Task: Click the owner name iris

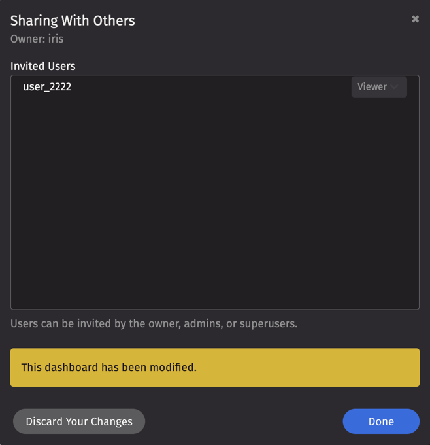Action: click(56, 39)
